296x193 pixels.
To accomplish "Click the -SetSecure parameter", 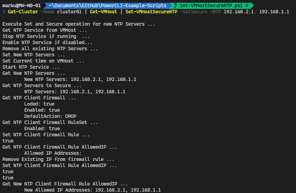I will (194, 12).
